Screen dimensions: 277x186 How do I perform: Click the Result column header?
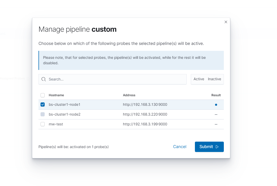pyautogui.click(x=216, y=95)
